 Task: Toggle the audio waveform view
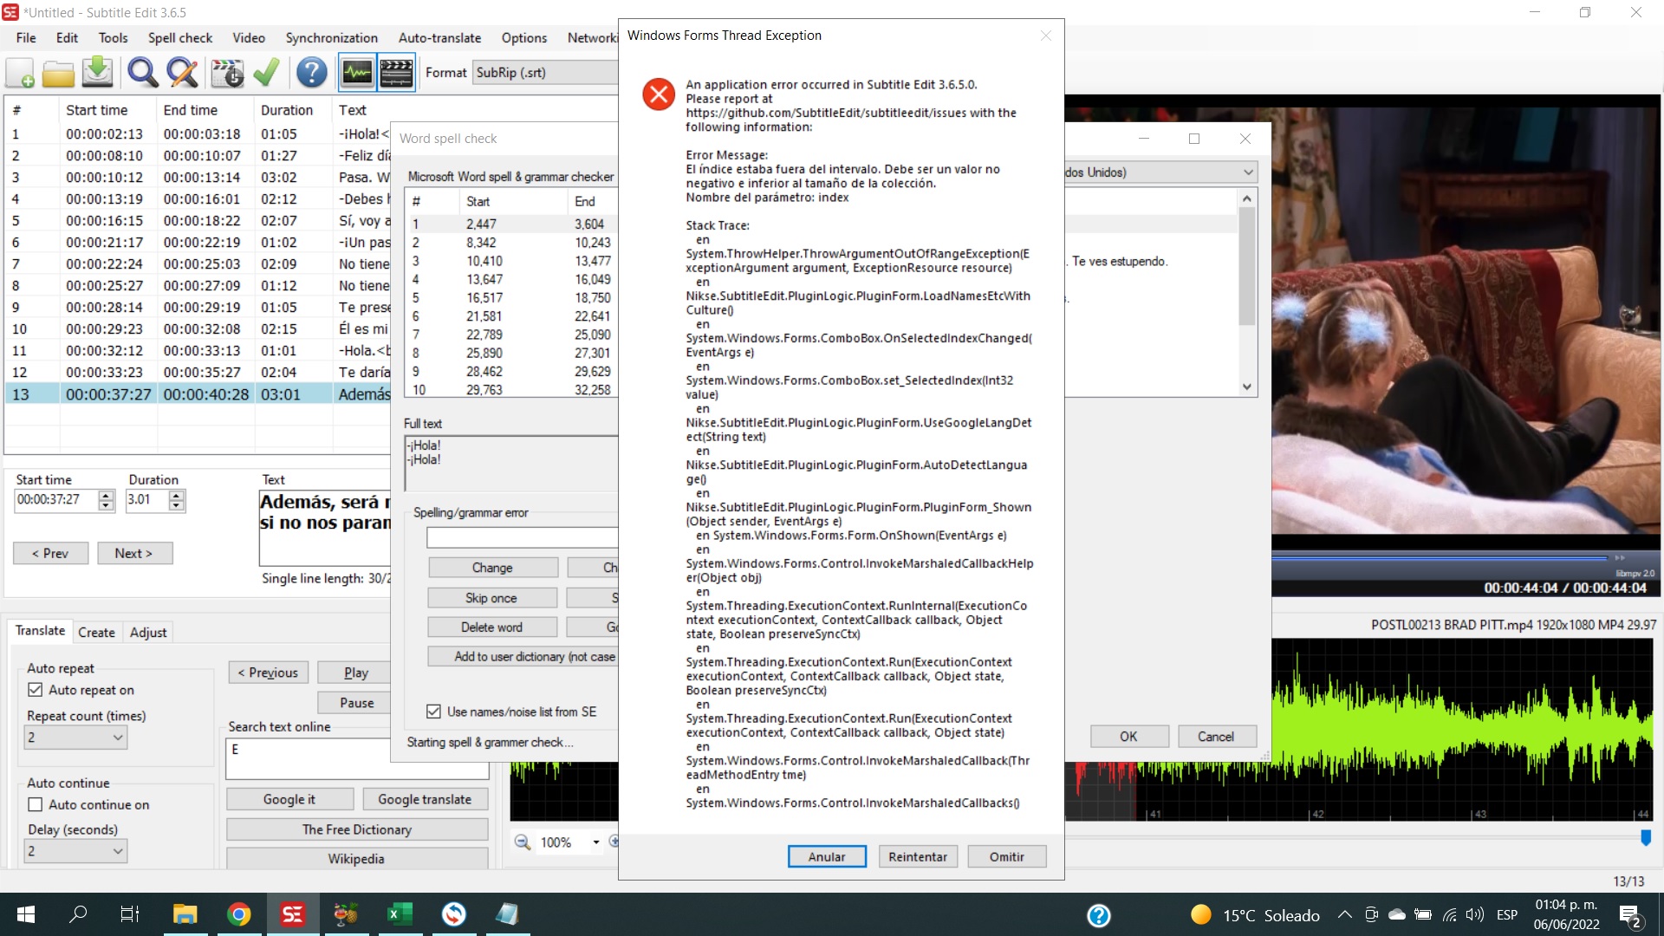click(x=355, y=73)
